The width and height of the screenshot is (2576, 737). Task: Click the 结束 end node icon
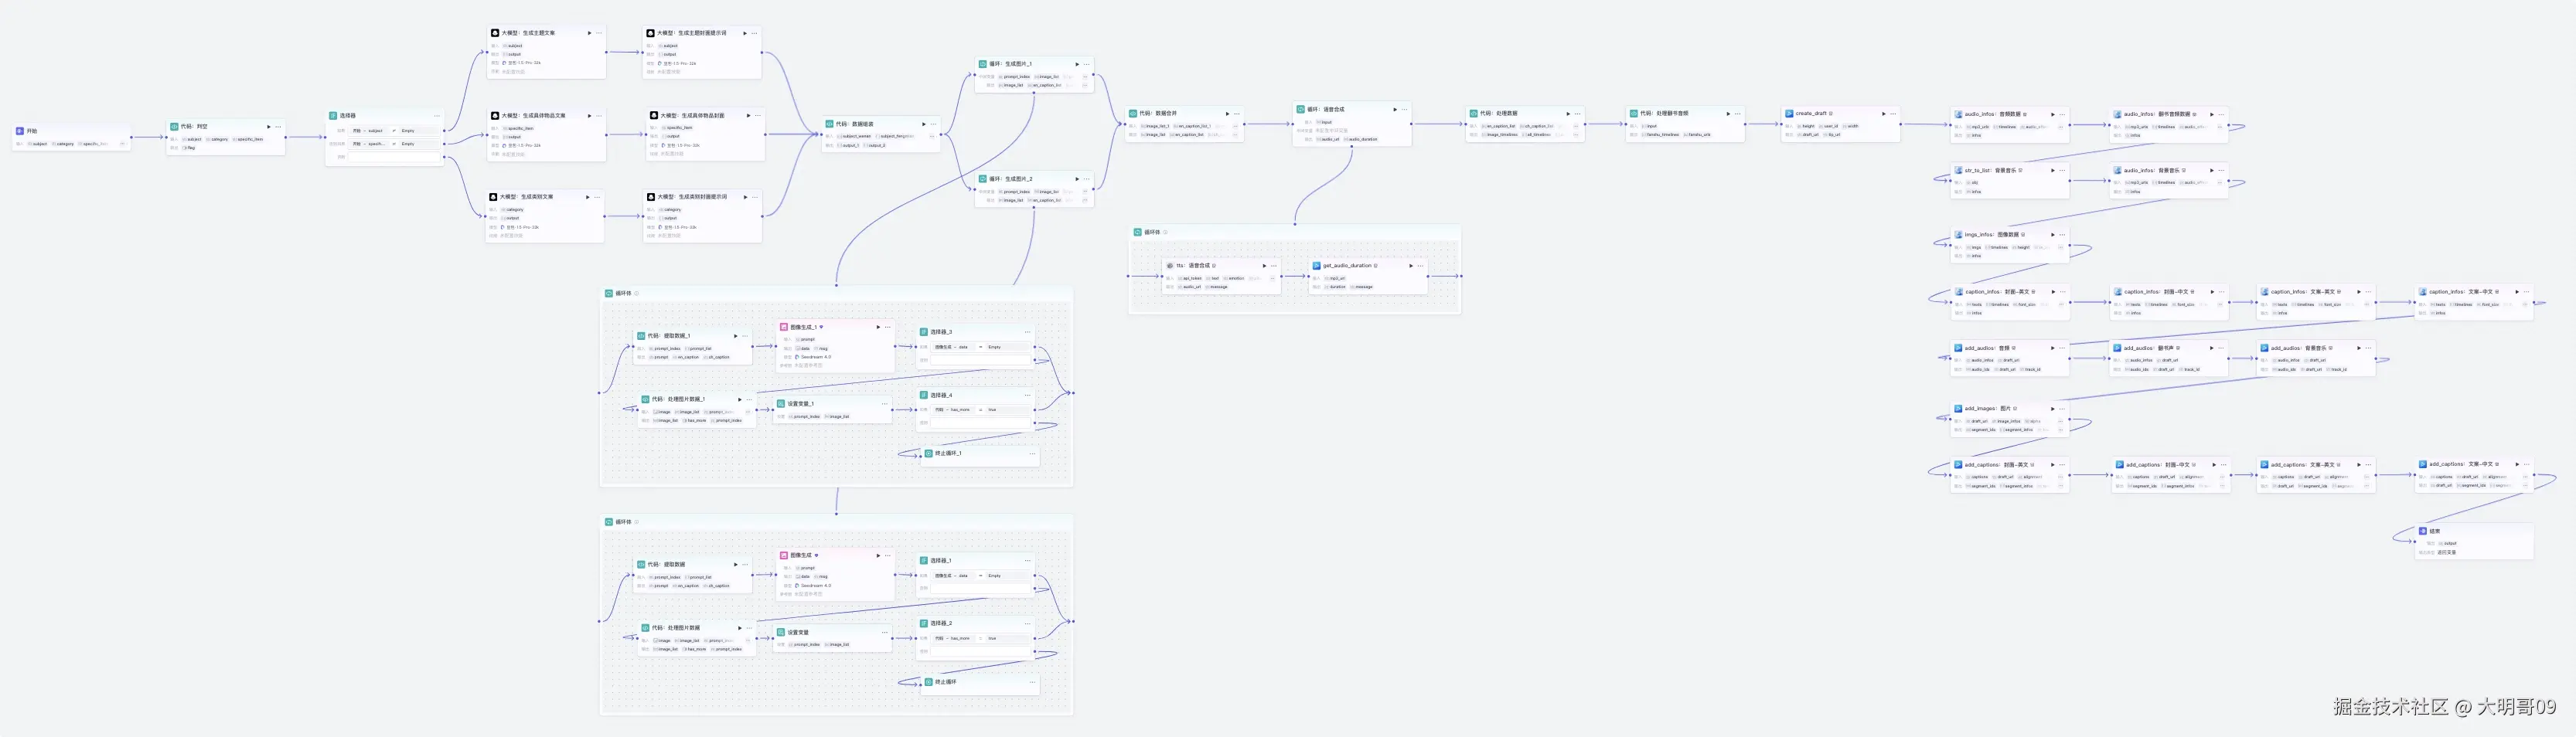click(x=2423, y=532)
